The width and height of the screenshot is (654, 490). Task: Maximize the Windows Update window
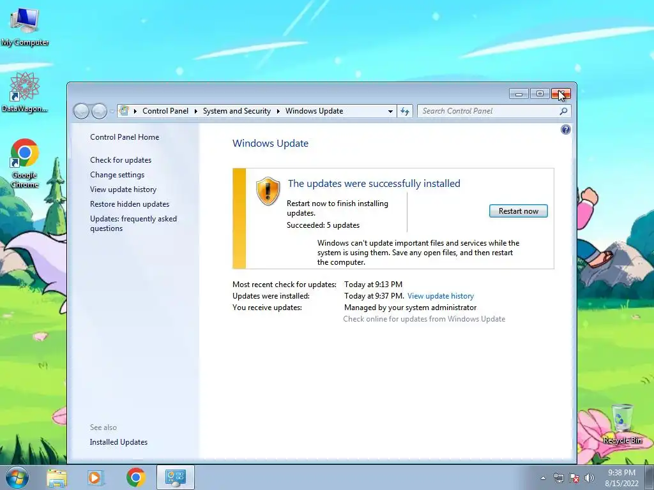click(x=540, y=94)
